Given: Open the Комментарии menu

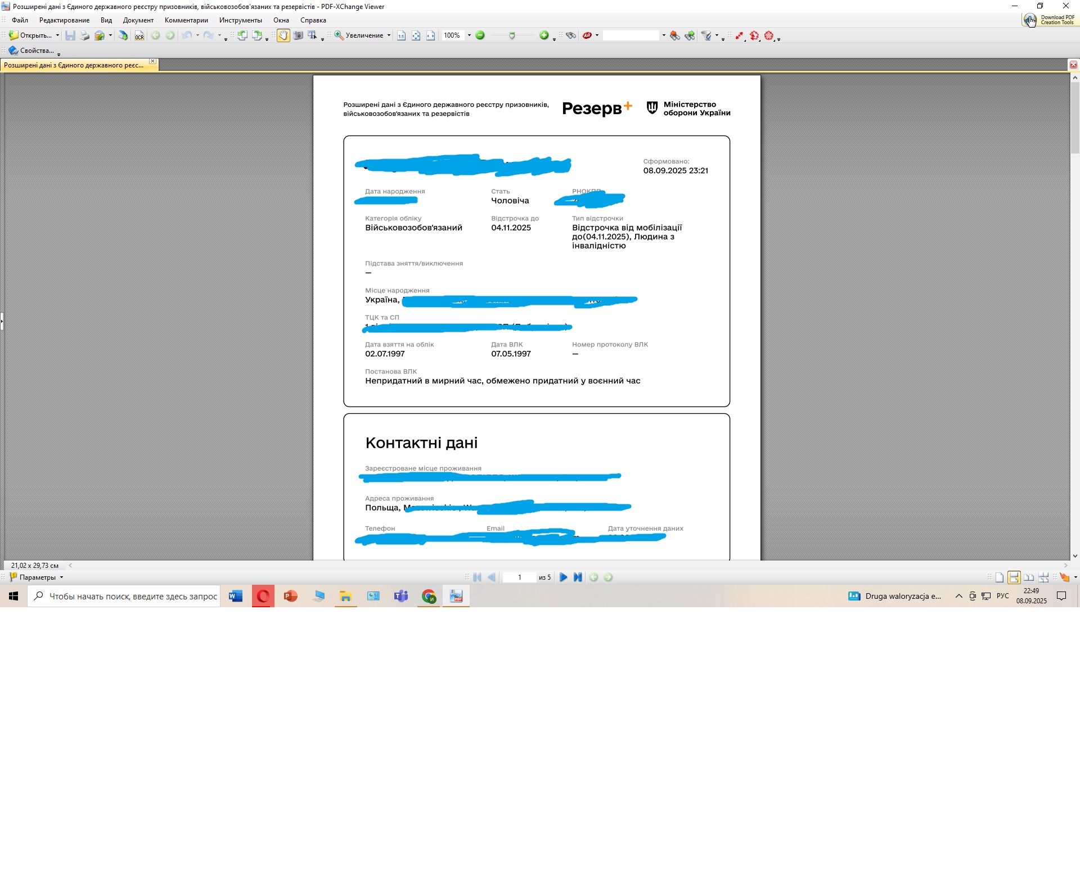Looking at the screenshot, I should [x=186, y=20].
